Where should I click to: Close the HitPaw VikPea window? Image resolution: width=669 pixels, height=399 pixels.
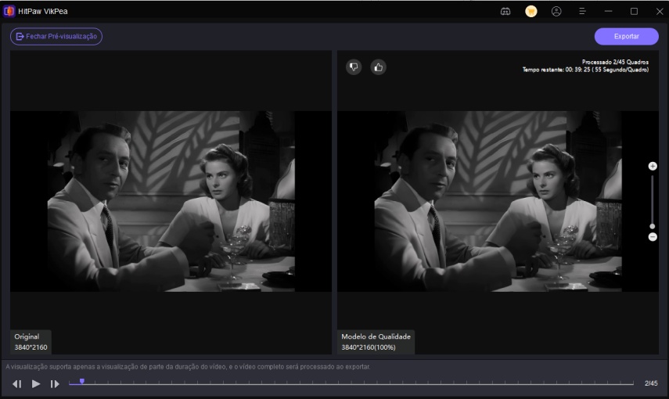[660, 12]
